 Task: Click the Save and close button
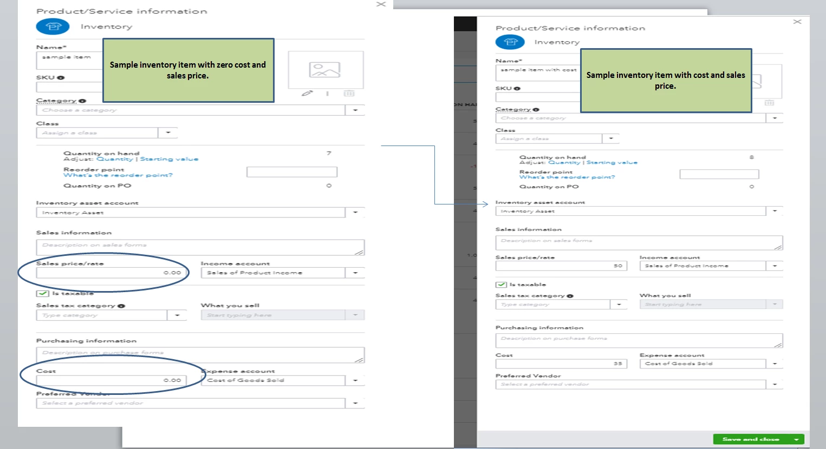coord(751,439)
